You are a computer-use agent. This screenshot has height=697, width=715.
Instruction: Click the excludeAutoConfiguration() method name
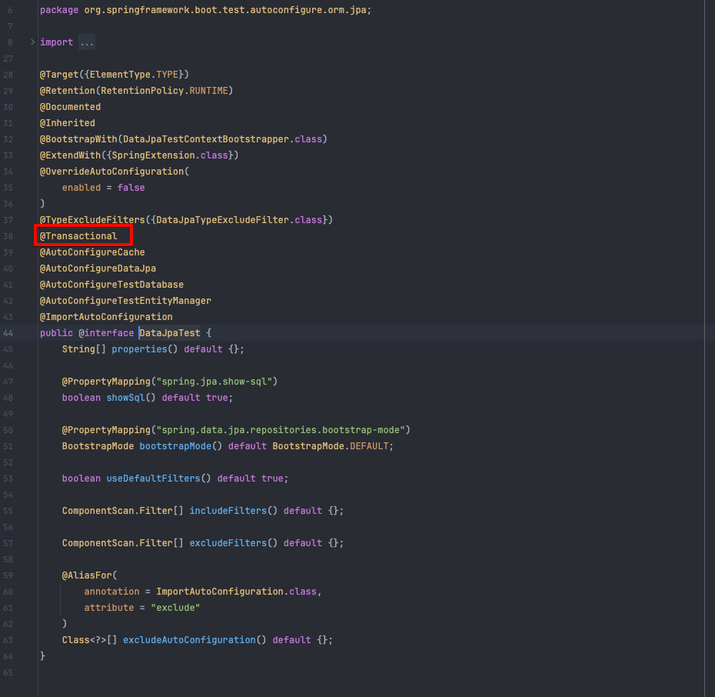[189, 640]
